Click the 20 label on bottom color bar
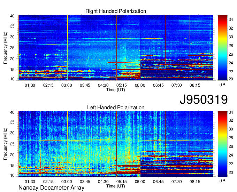This screenshot has height=192, width=237. 231,173
